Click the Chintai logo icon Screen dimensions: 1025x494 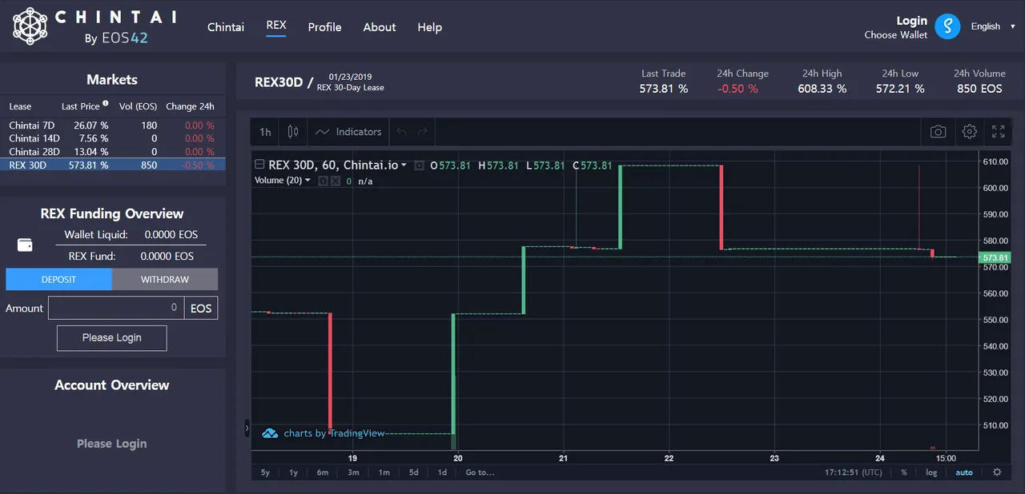[30, 26]
